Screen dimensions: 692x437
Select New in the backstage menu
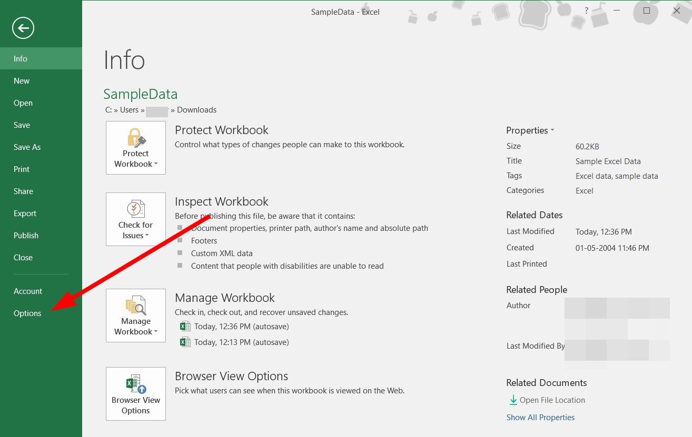coord(41,80)
